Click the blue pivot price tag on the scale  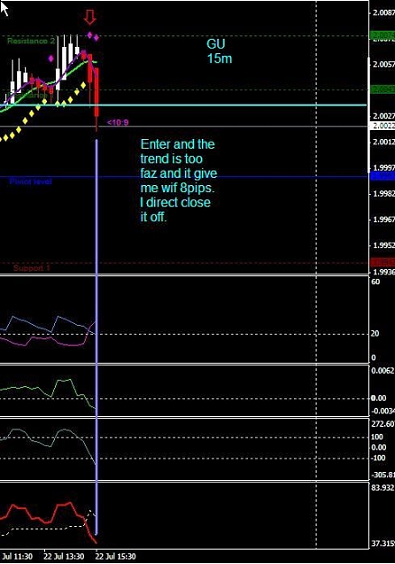(x=382, y=176)
